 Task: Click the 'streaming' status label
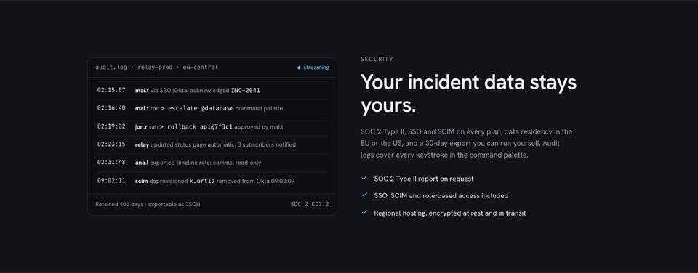coord(316,68)
